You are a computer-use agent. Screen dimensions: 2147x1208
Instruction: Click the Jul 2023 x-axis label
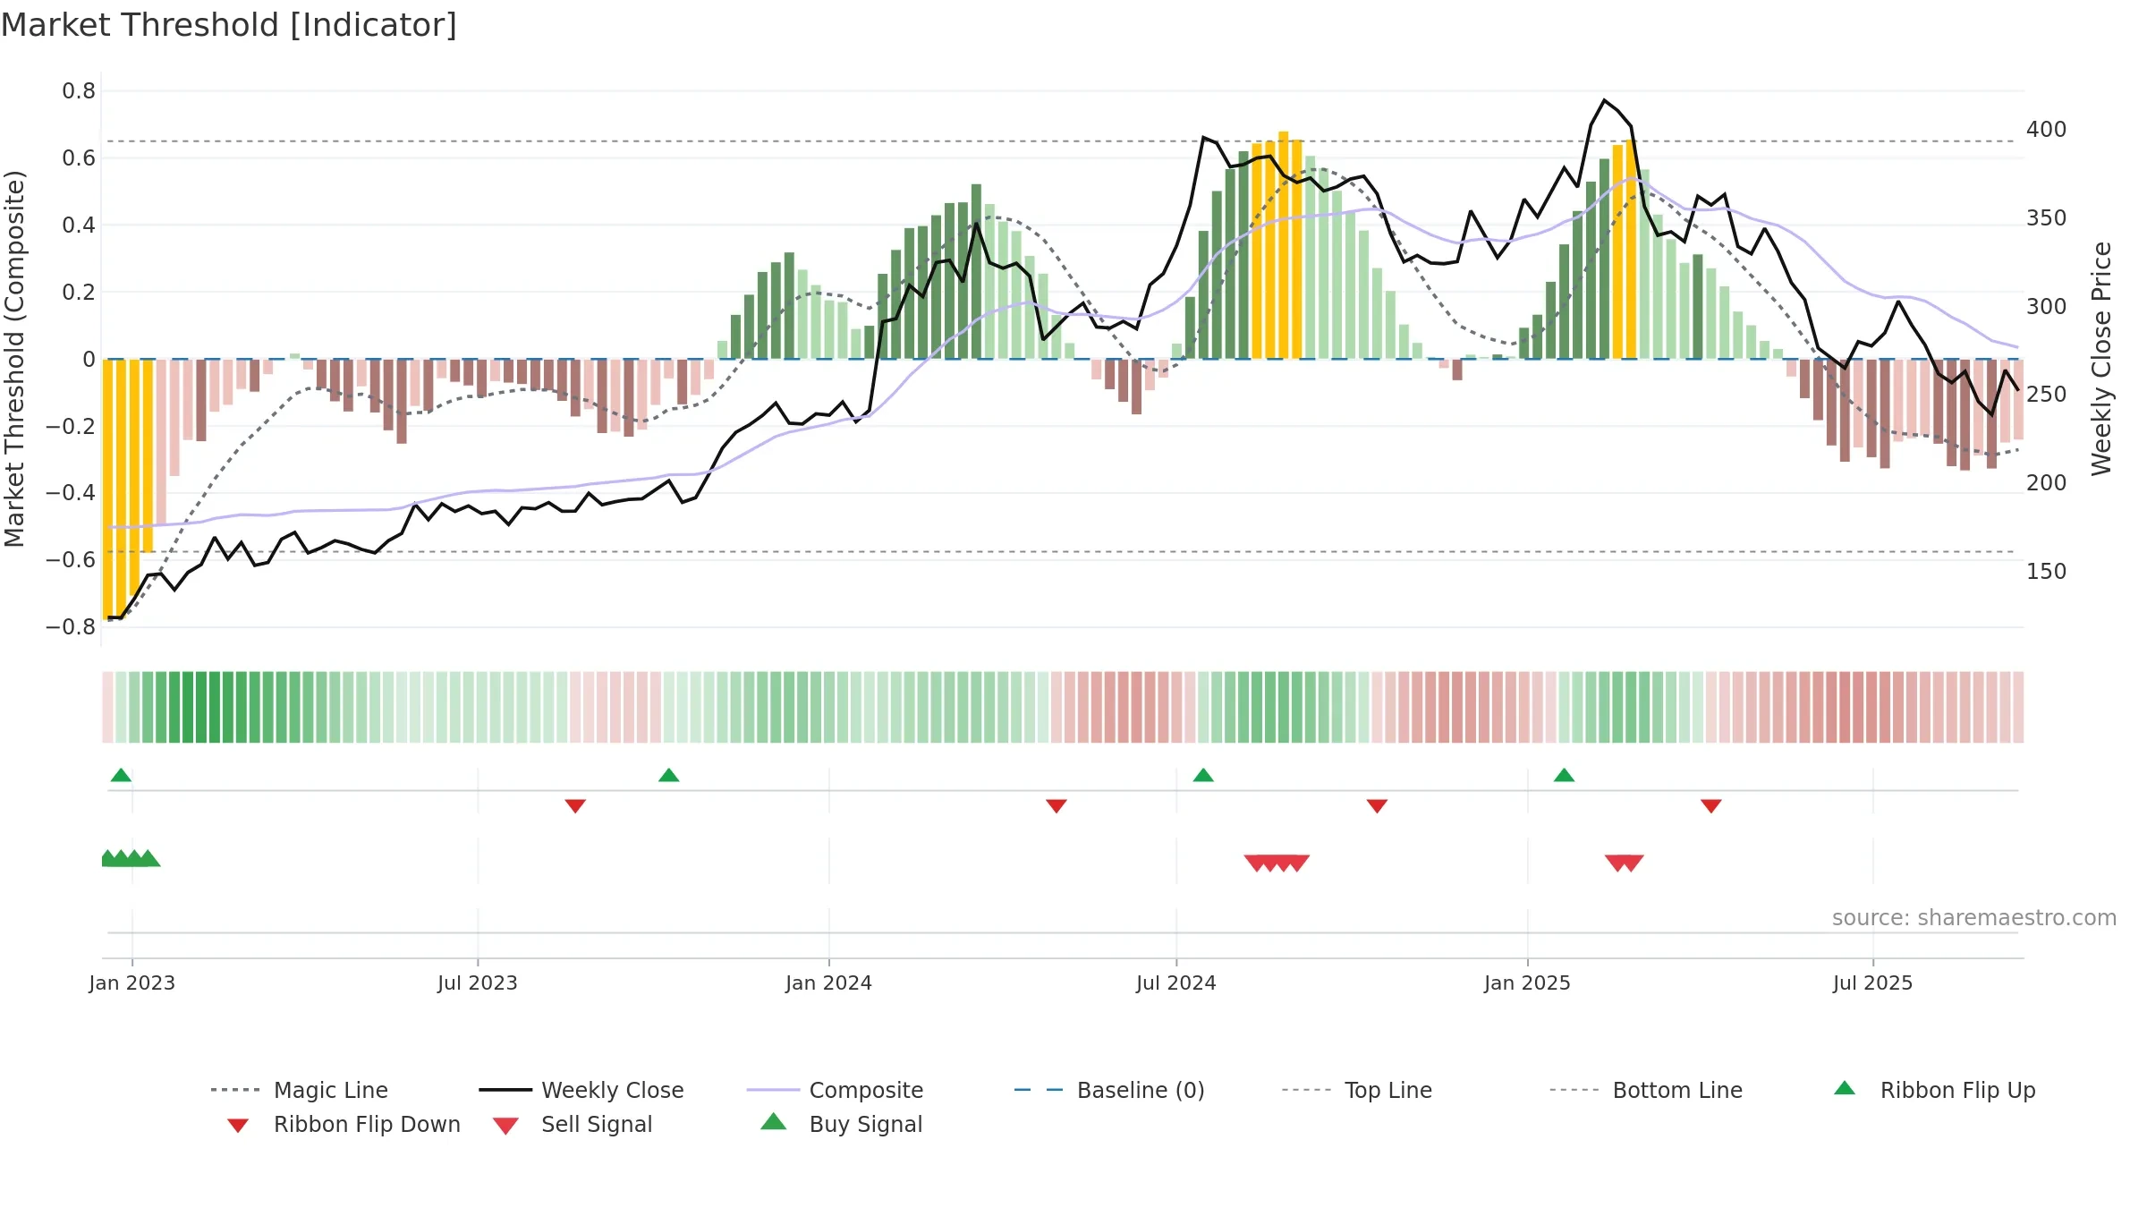478,983
